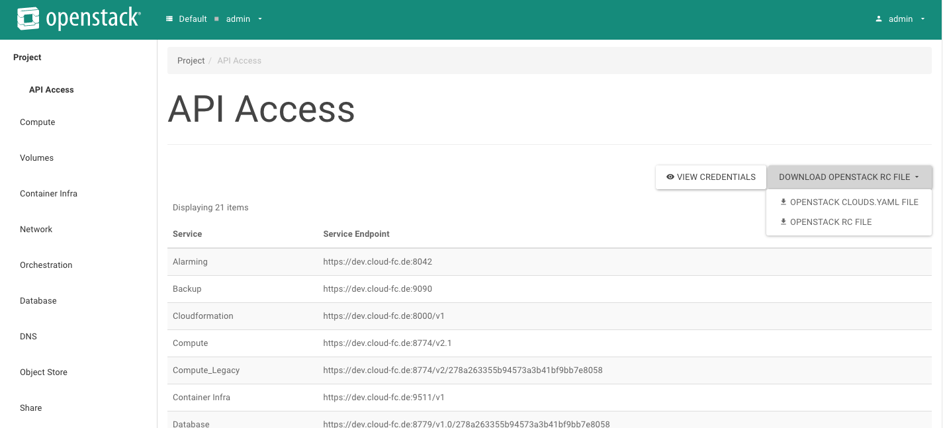Click the Compute_Legacy endpoint URL
The height and width of the screenshot is (428, 943).
463,370
